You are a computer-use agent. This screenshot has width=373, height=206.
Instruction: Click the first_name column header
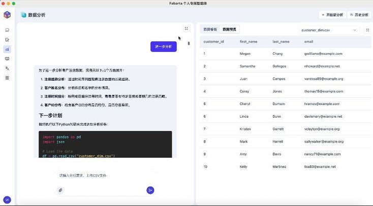(x=248, y=42)
